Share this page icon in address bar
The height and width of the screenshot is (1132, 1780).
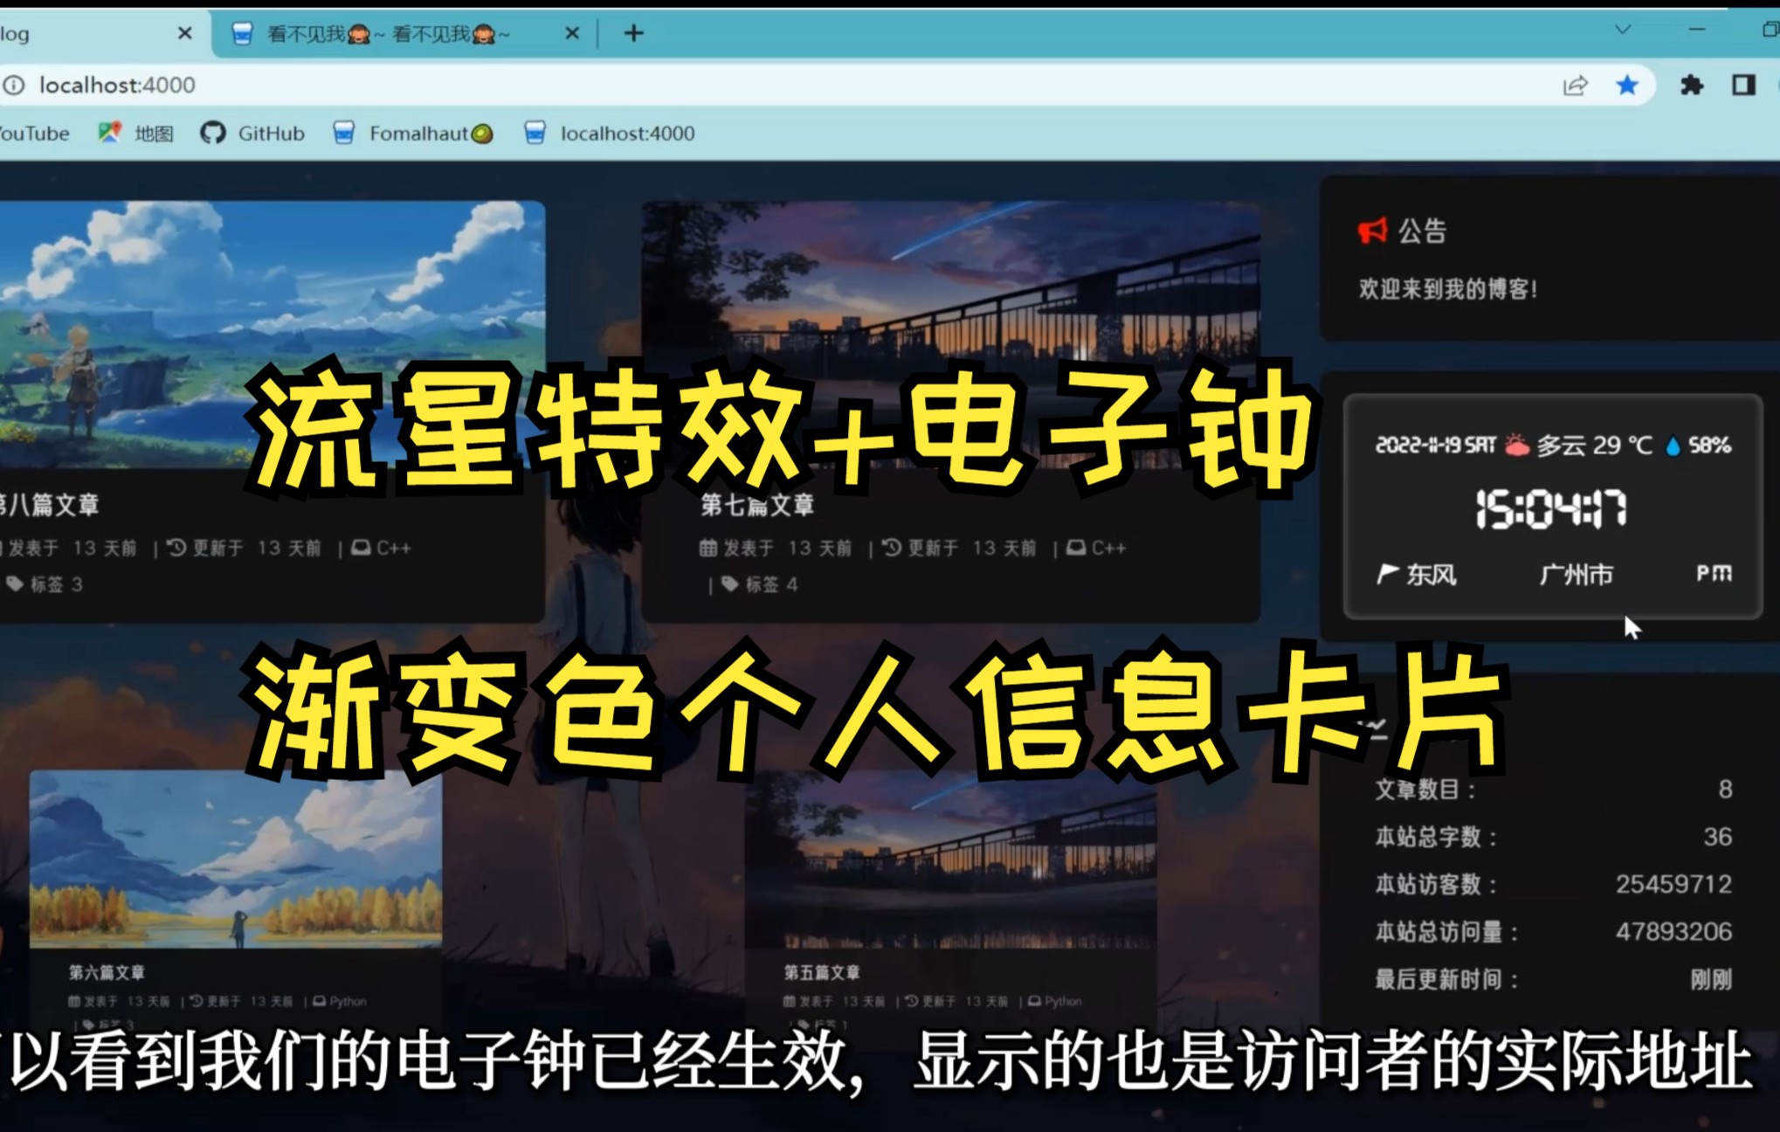1575,86
